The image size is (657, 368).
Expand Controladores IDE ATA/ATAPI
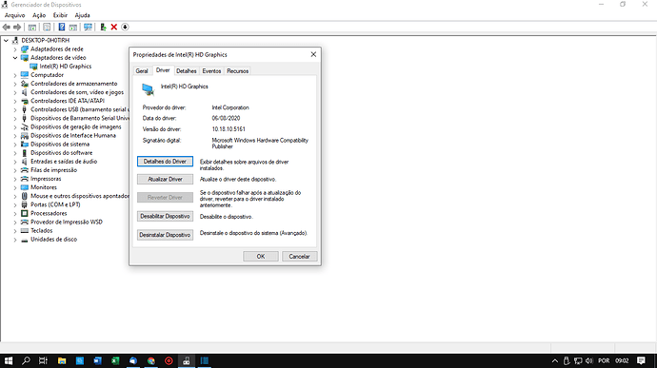click(15, 102)
